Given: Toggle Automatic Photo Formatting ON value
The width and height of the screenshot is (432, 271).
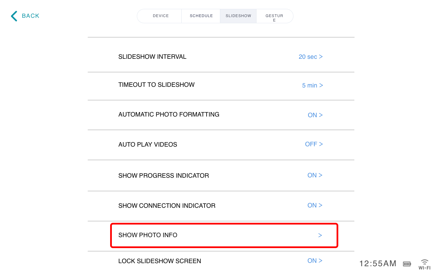Looking at the screenshot, I should [315, 115].
